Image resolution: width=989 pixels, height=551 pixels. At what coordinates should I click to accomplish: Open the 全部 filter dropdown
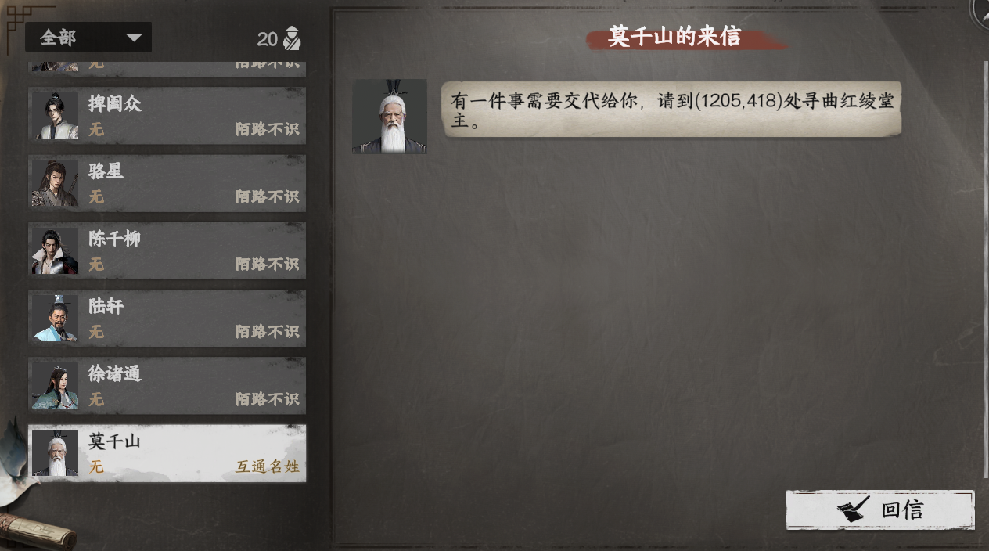(88, 38)
